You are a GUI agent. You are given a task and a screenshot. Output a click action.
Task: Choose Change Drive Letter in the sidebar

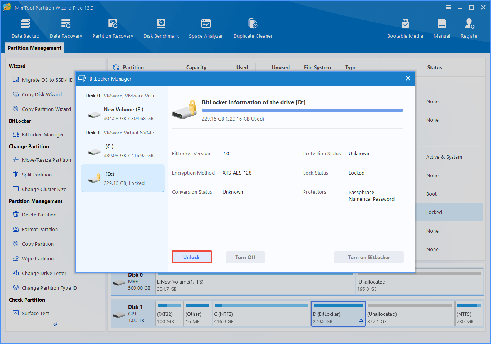click(39, 273)
